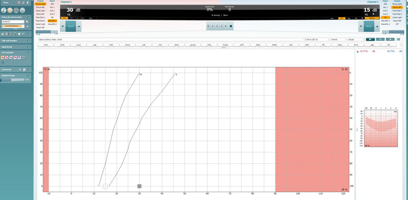Select the first test symbol icon

pyautogui.click(x=3, y=57)
